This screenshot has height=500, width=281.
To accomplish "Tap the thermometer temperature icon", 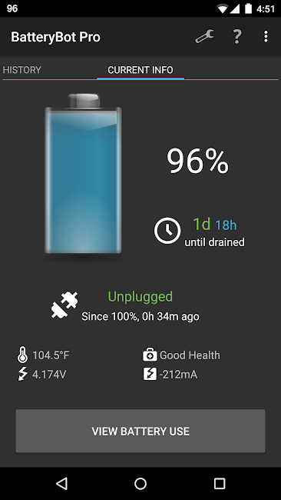I will (22, 355).
